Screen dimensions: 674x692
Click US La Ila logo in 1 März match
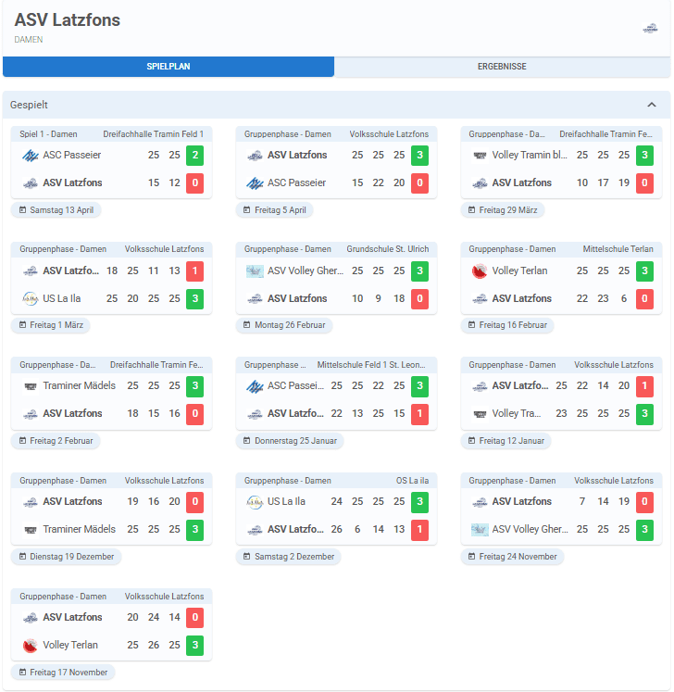[x=30, y=298]
